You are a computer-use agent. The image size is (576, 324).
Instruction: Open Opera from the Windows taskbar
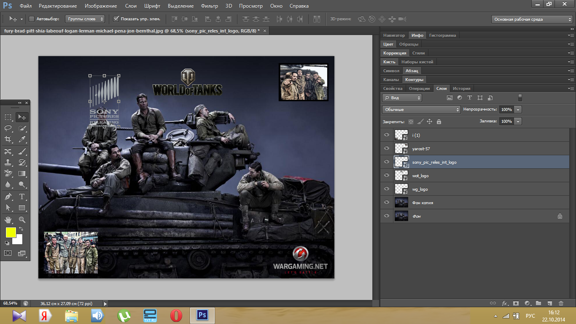[176, 315]
